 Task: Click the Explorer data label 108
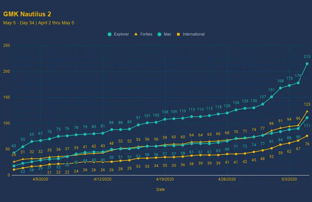pos(165,112)
